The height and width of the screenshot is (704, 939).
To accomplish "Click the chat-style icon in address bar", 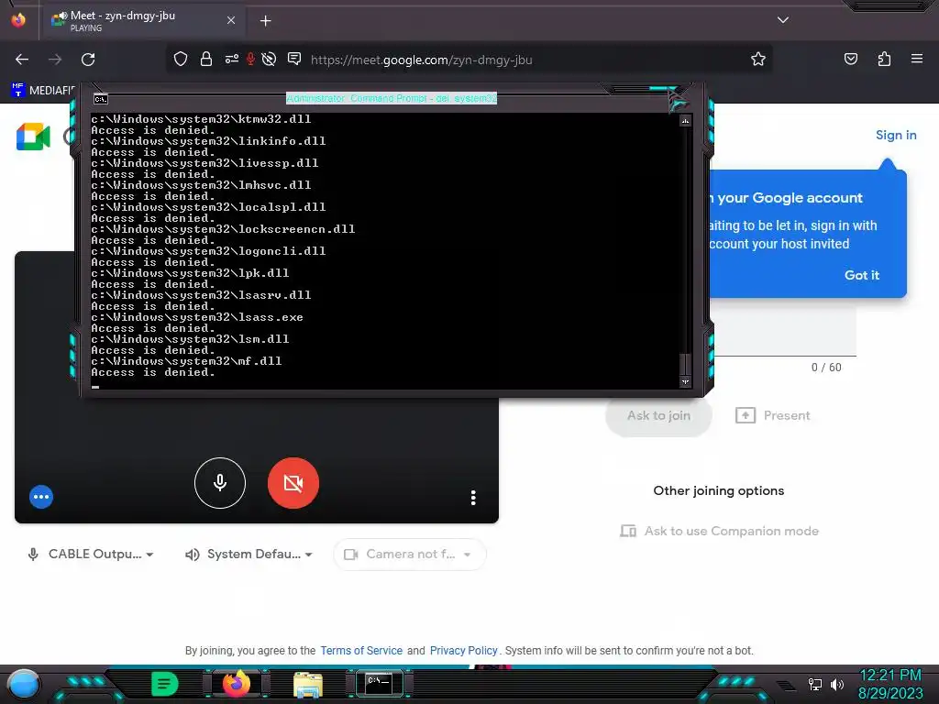I will click(294, 58).
